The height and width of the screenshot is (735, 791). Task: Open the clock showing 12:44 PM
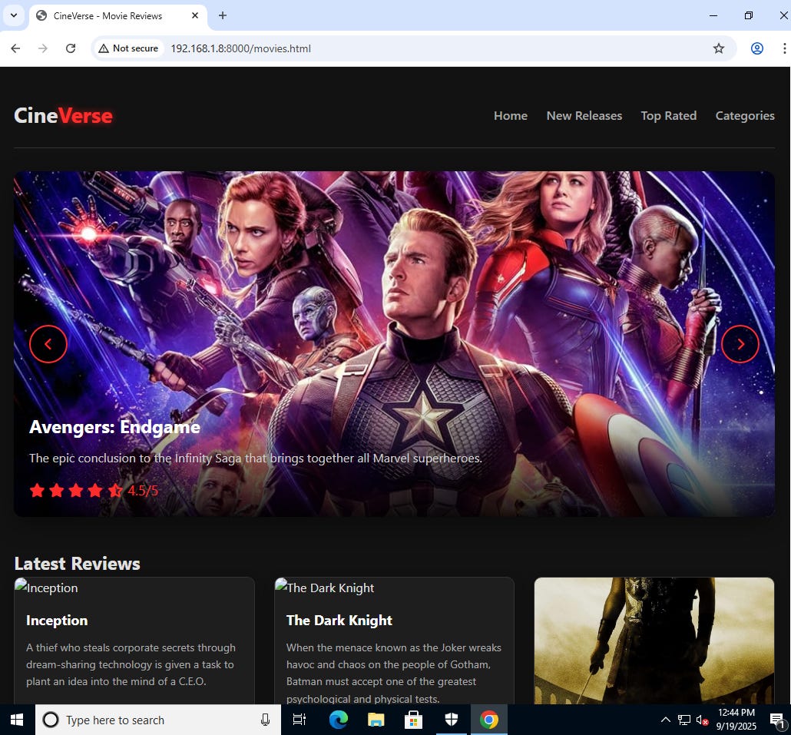736,720
